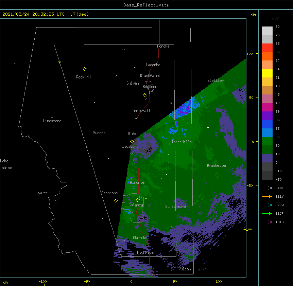Screen dimensions: 293x286
Task: Select the white 04DK arrow legend icon
Action: (267, 188)
